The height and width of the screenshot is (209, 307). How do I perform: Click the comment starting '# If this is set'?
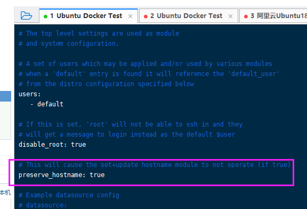[x=131, y=124]
